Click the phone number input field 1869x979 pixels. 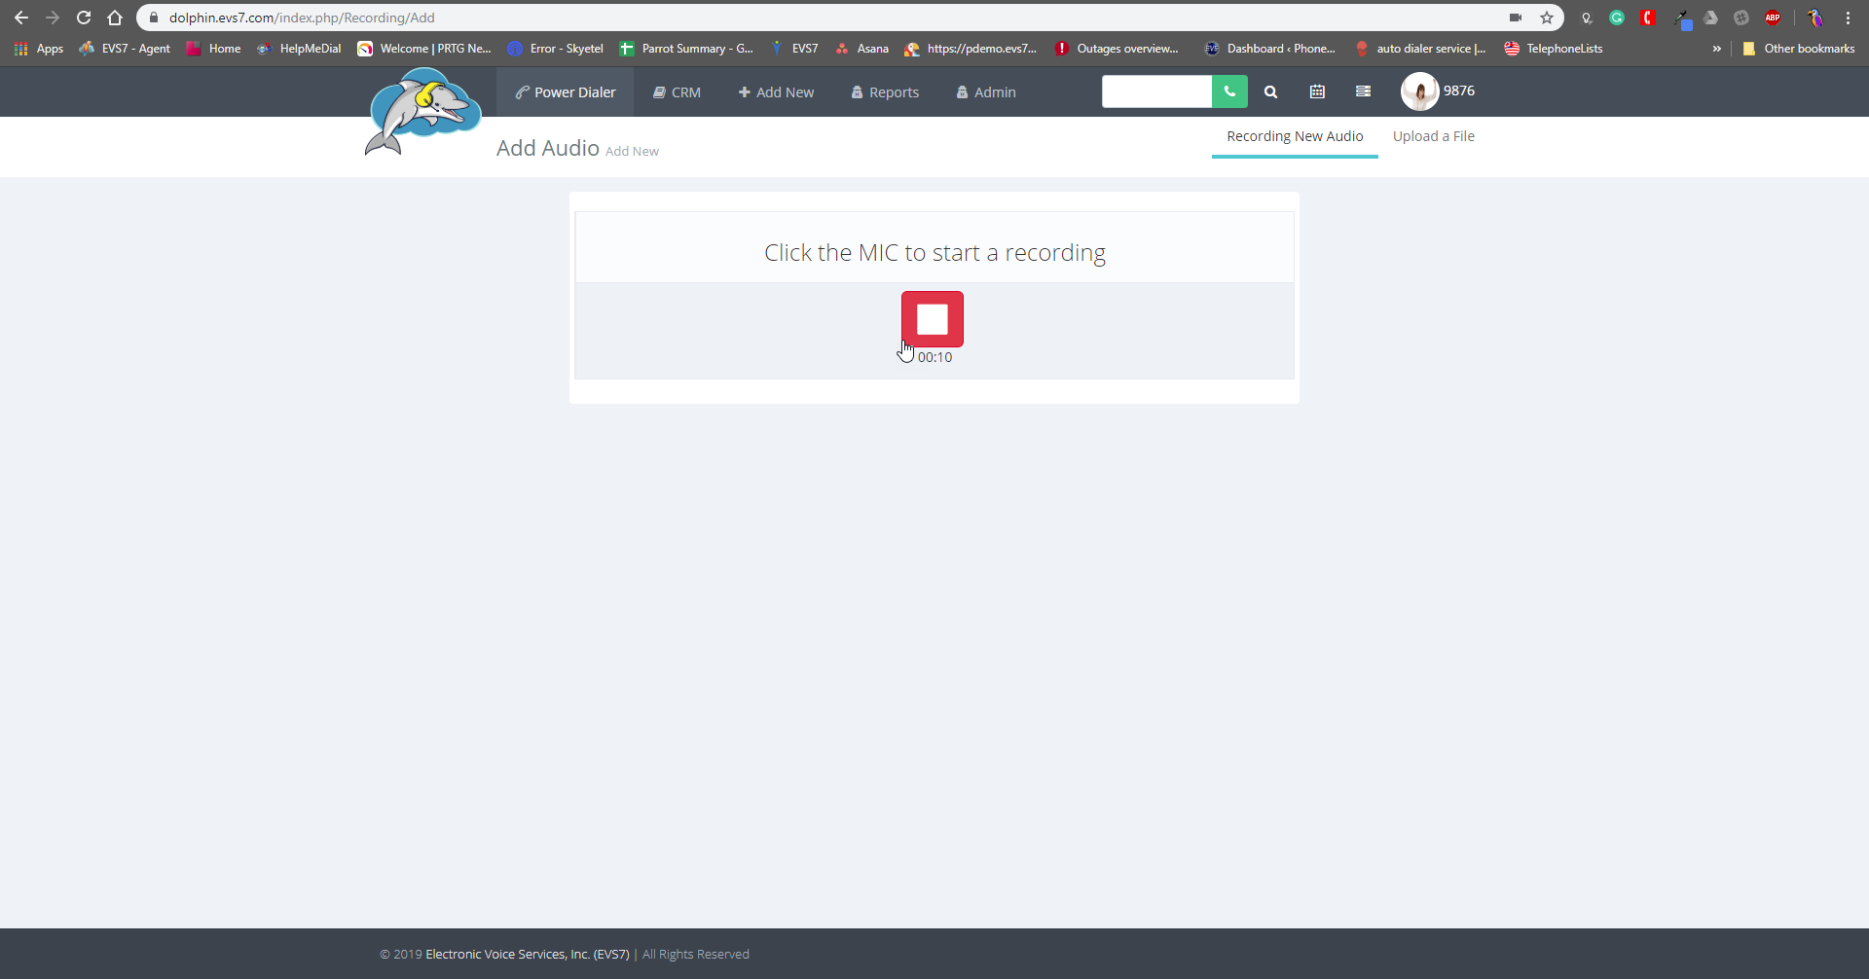point(1156,91)
